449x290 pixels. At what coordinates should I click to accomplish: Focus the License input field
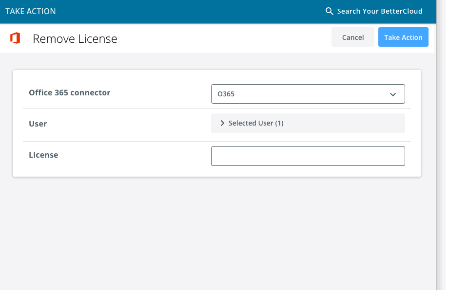pyautogui.click(x=308, y=156)
